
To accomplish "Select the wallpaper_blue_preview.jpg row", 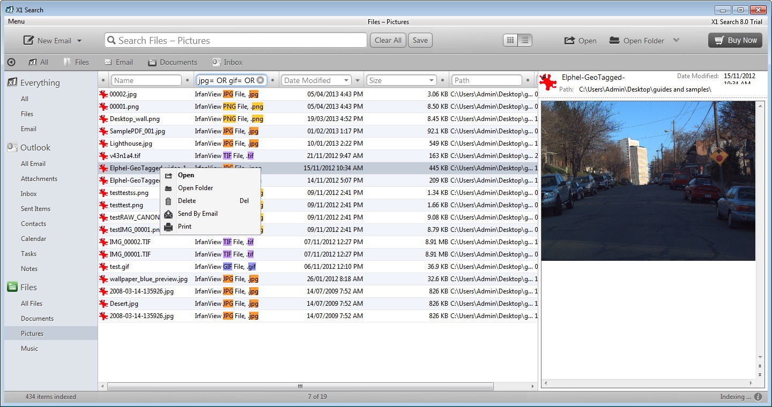I will point(318,279).
